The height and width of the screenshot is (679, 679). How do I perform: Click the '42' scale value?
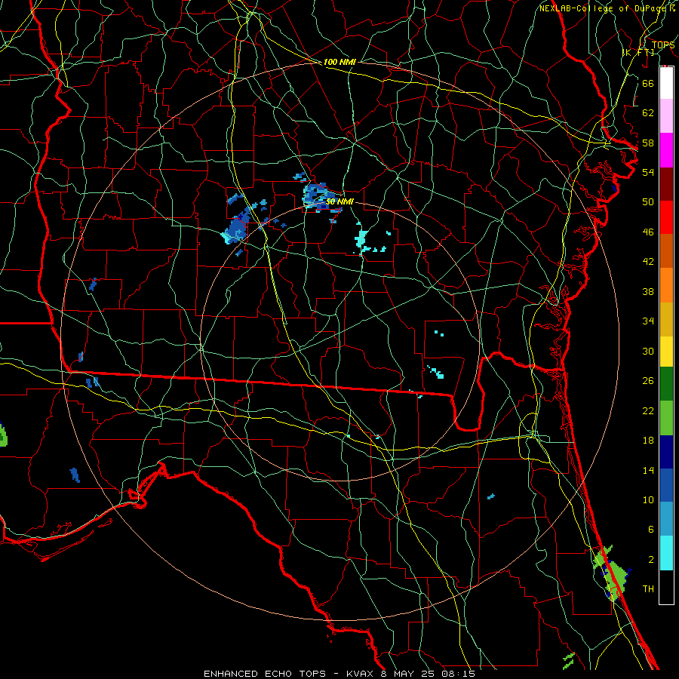pyautogui.click(x=648, y=262)
